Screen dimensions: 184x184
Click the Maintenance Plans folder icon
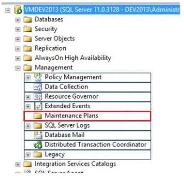point(38,116)
